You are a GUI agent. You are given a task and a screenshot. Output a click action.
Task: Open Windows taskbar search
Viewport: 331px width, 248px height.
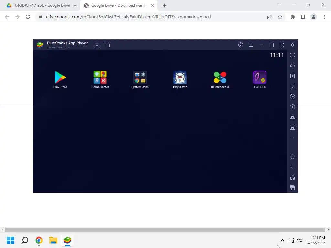[x=25, y=240]
